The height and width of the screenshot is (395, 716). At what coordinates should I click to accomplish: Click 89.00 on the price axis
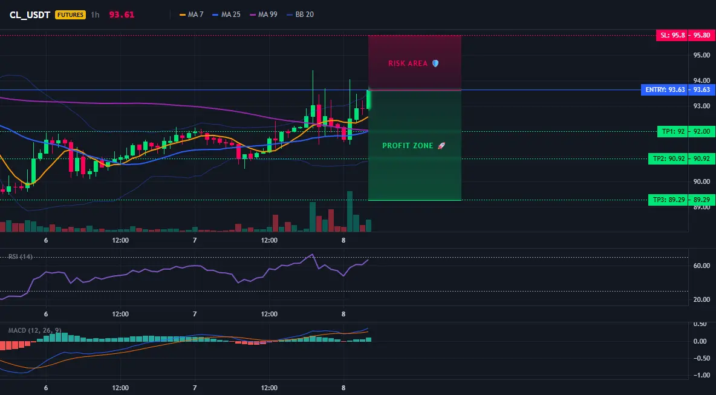701,207
